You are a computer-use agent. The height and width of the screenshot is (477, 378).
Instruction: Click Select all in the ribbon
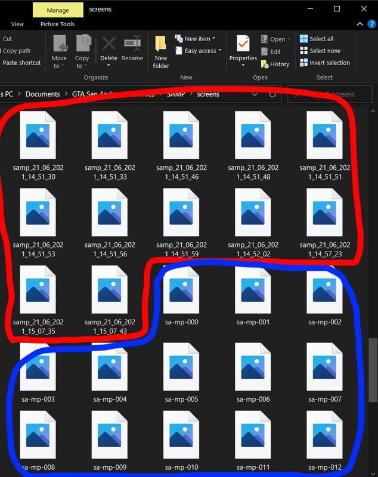(317, 39)
